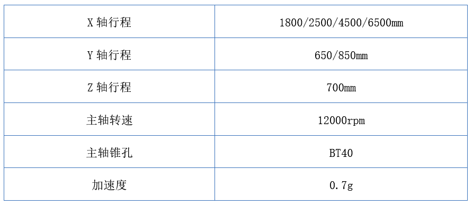Select the 12000rpm value cell

pyautogui.click(x=341, y=119)
